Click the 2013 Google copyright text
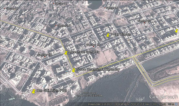 click(90, 93)
